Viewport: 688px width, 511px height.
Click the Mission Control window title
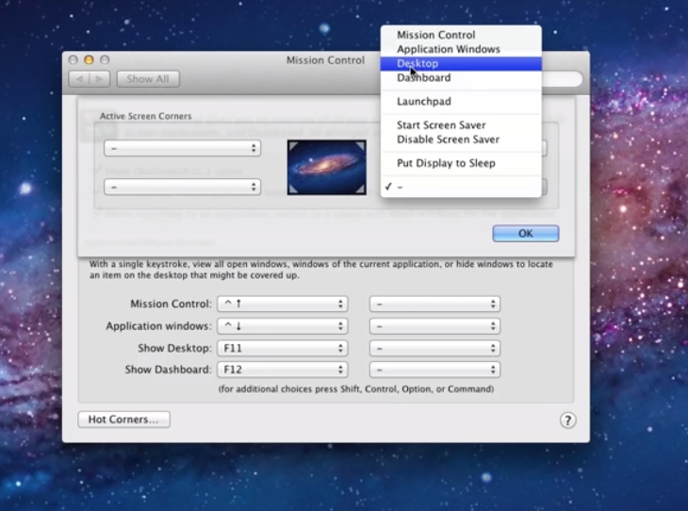coord(325,60)
